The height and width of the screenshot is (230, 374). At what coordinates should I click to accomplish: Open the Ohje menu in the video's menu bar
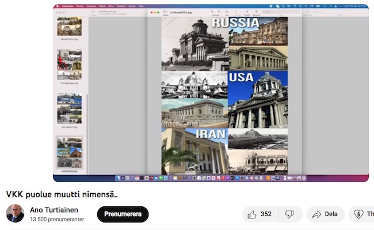(x=141, y=6)
